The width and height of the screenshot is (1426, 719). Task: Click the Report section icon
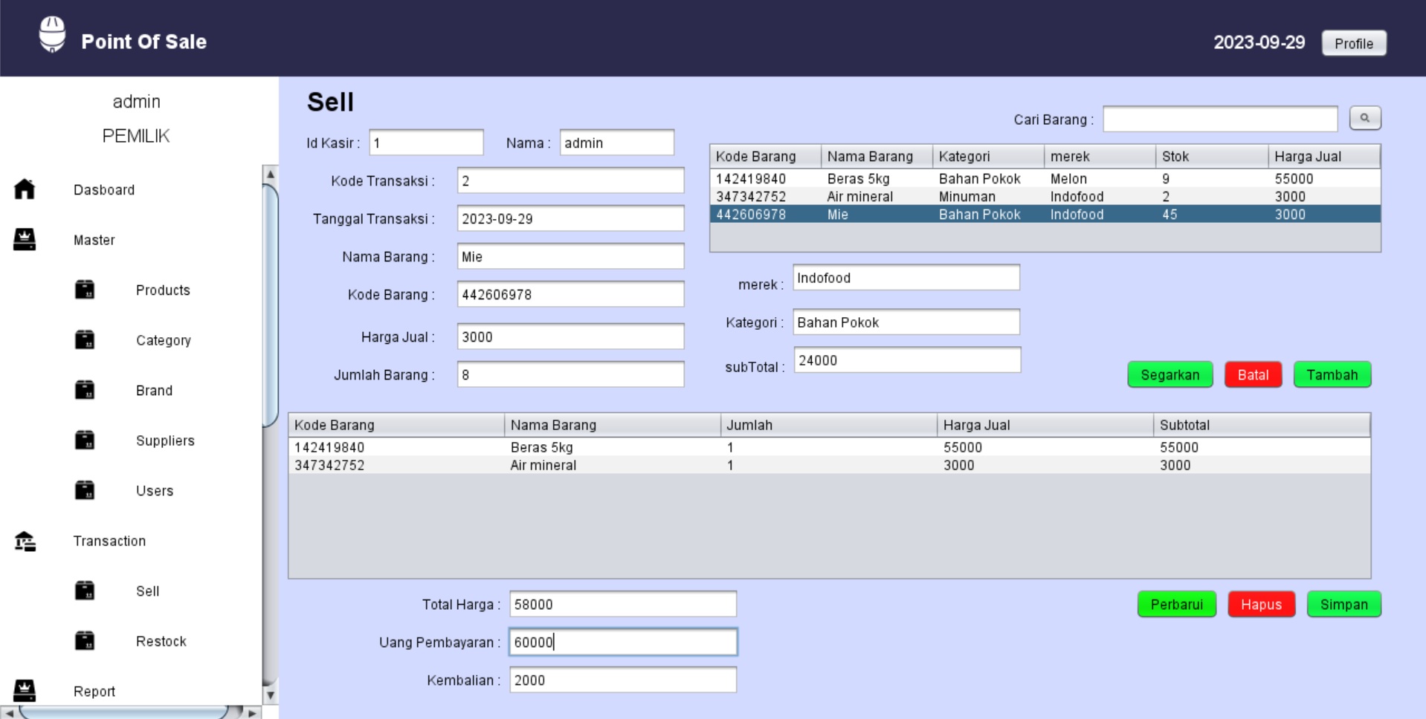coord(25,691)
